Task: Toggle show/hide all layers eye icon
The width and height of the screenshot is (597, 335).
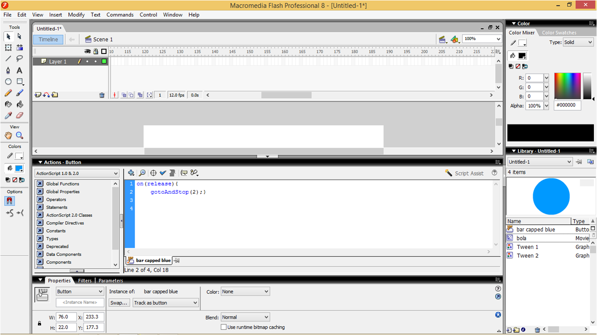Action: (x=87, y=52)
